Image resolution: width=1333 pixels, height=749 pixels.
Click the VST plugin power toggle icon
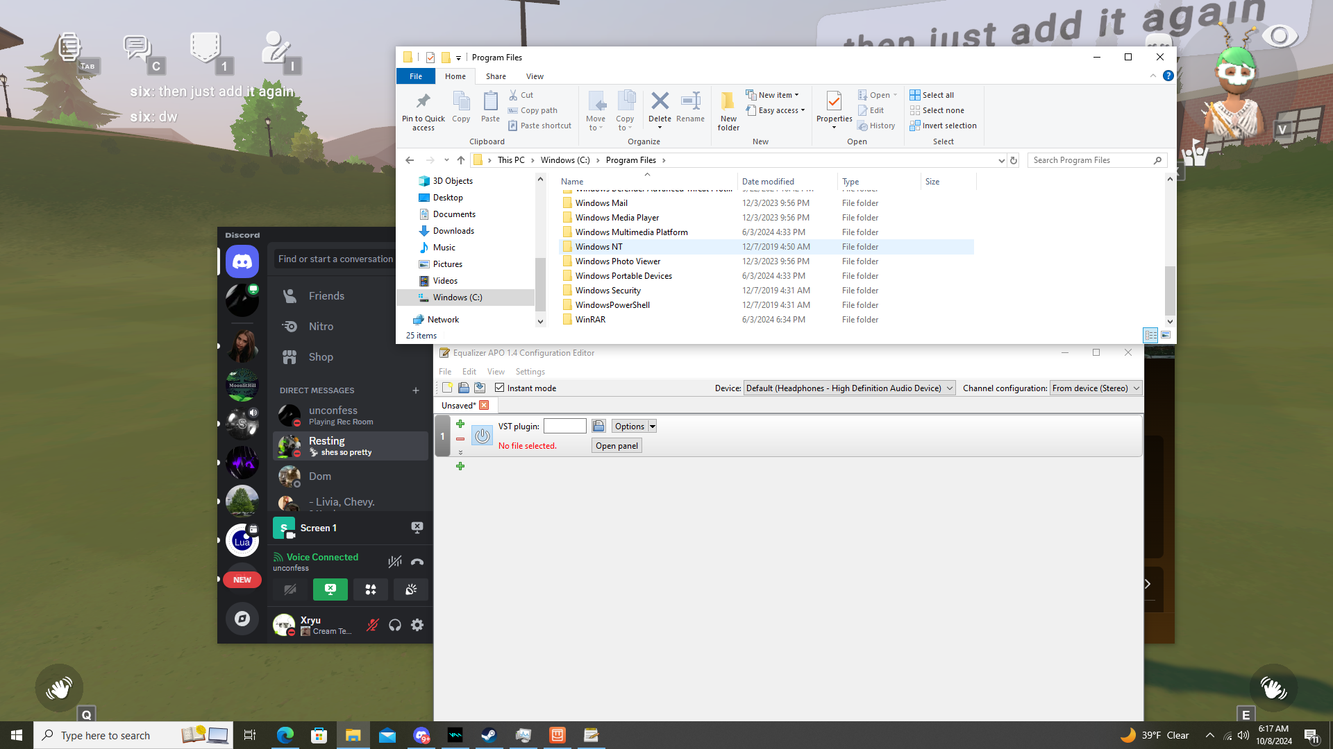click(482, 436)
